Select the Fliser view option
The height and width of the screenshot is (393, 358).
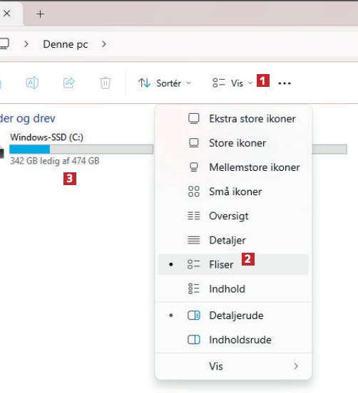(233, 264)
